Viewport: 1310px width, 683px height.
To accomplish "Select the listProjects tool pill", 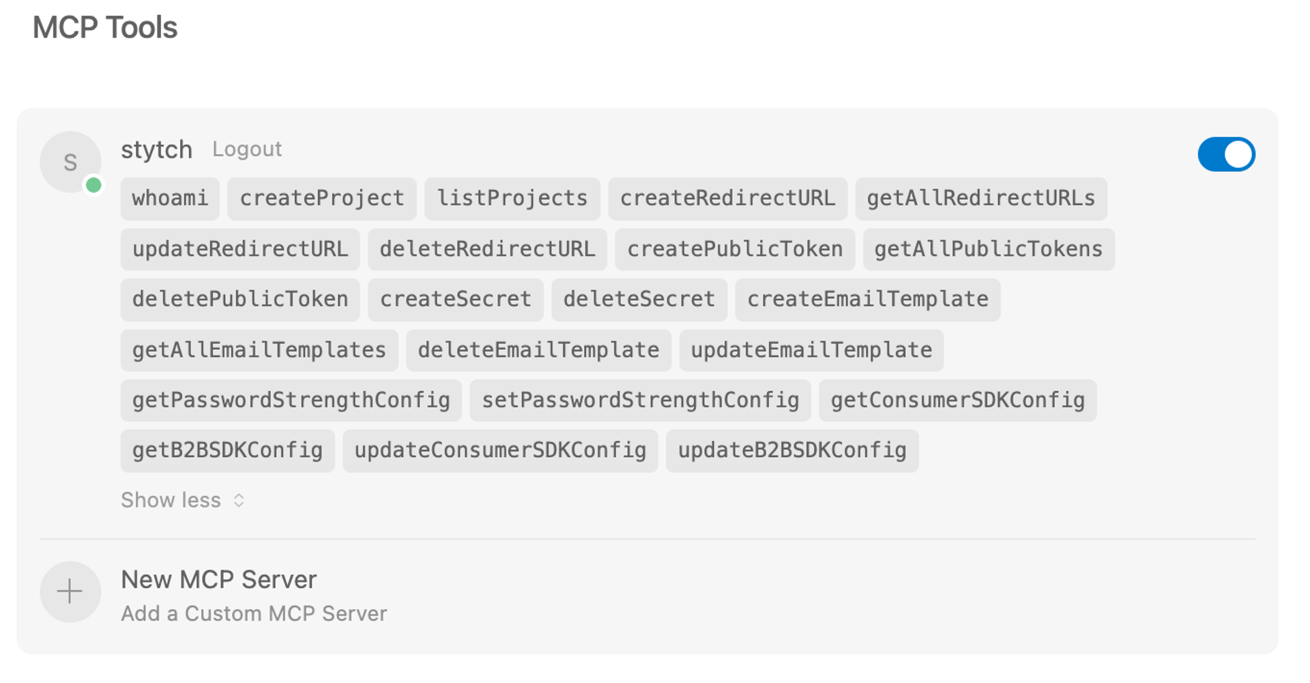I will [512, 199].
